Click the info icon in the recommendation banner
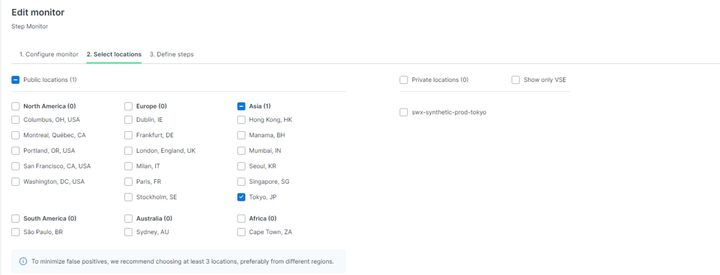Image resolution: width=720 pixels, height=275 pixels. (x=23, y=261)
